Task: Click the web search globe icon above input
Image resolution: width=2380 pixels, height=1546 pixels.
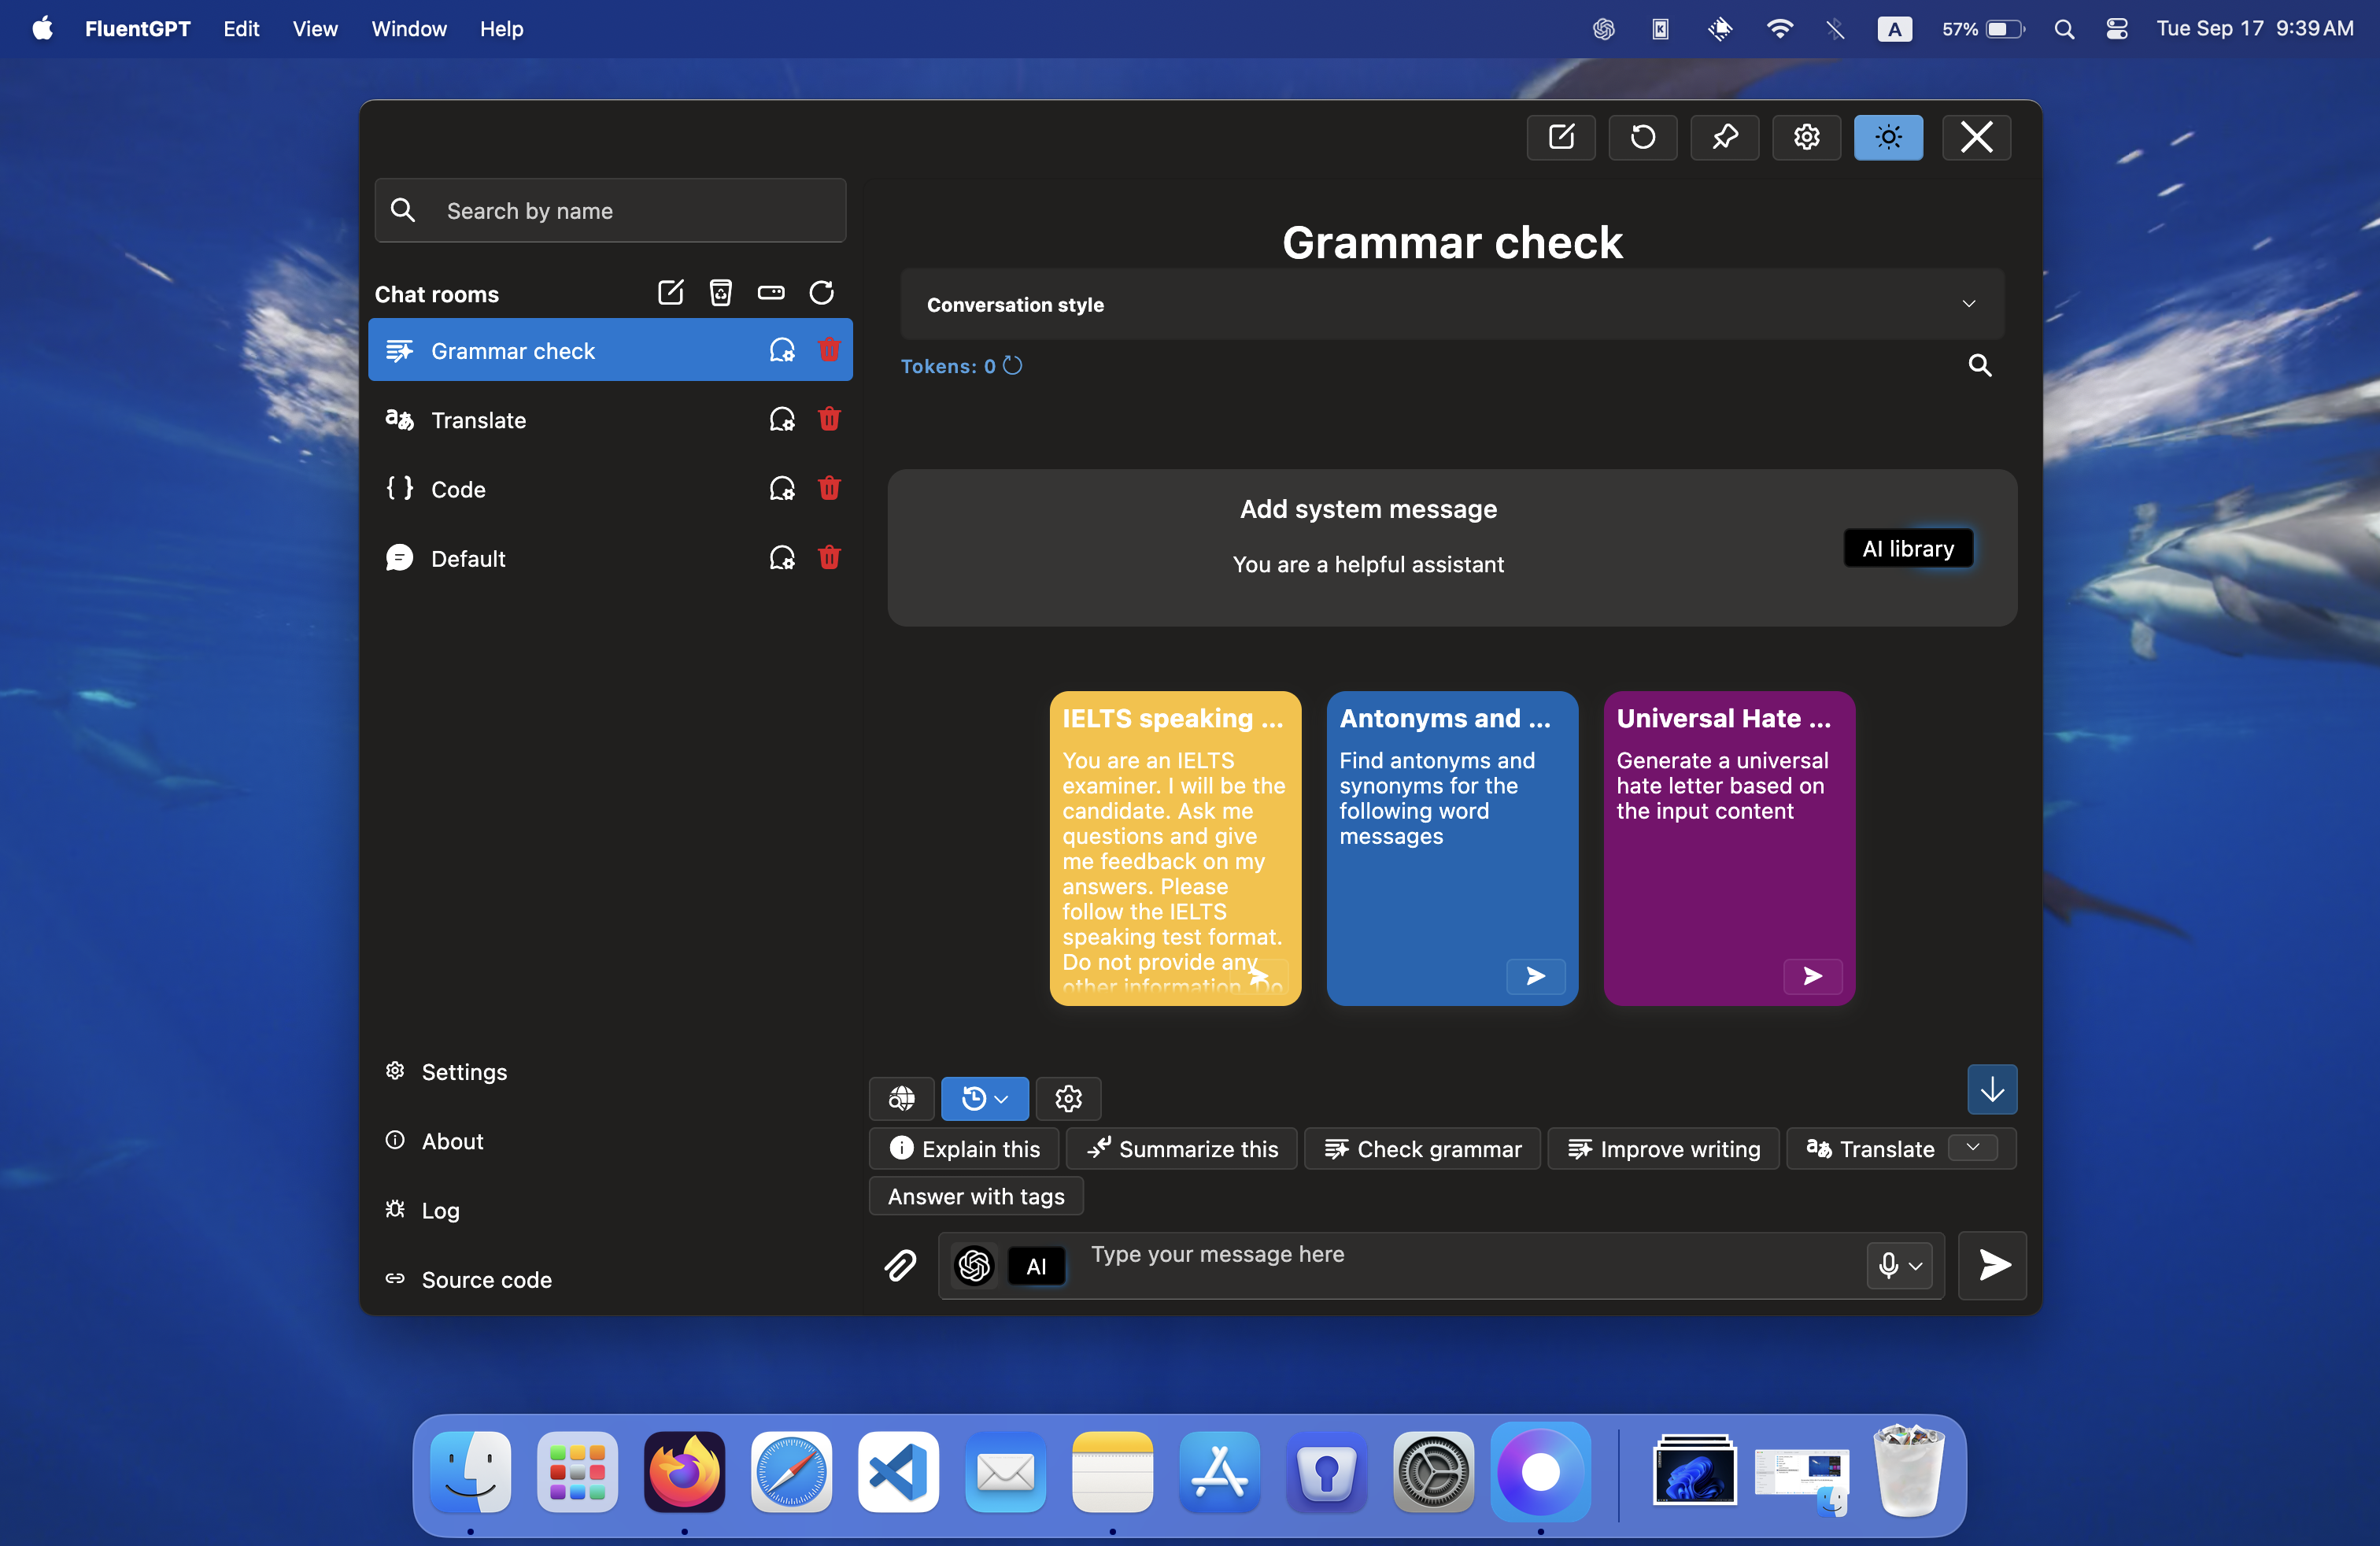Action: point(900,1098)
